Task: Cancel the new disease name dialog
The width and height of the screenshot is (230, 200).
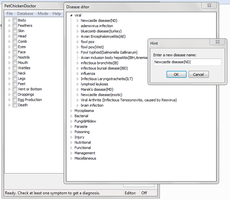Action: point(199,75)
